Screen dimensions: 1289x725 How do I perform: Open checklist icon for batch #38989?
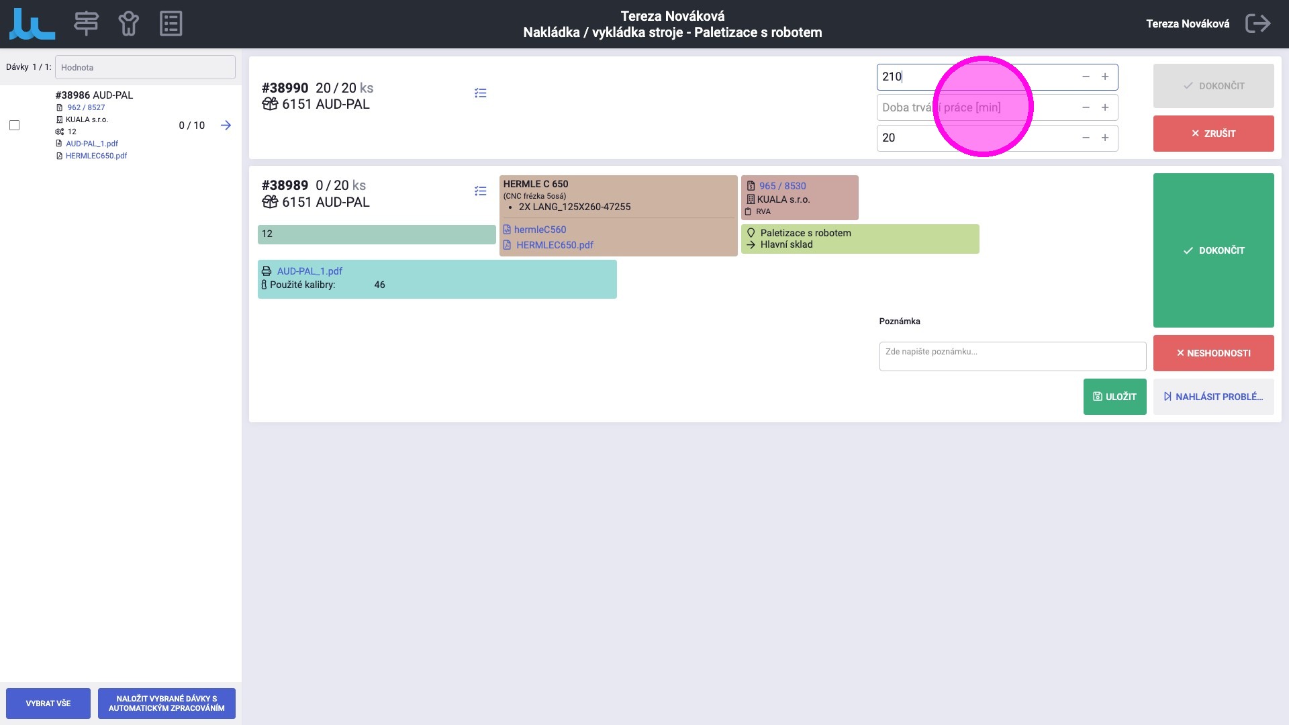[480, 191]
